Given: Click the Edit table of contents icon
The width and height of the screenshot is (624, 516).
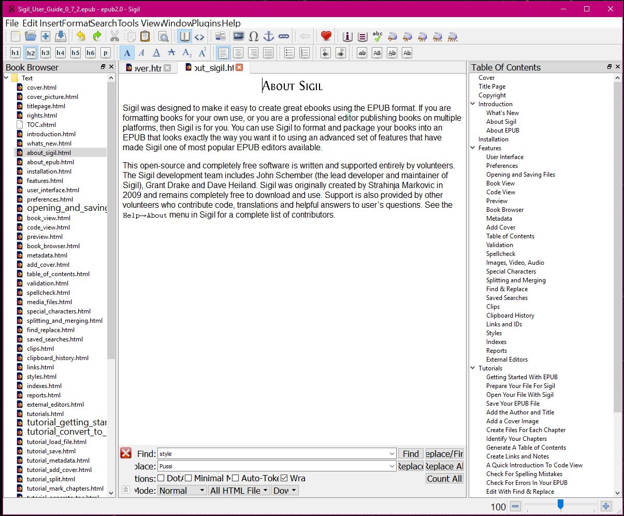Looking at the screenshot, I should 362,36.
